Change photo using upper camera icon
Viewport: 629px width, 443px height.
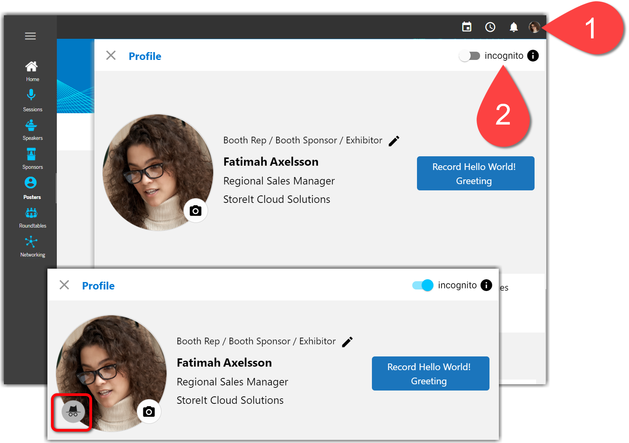(x=196, y=211)
